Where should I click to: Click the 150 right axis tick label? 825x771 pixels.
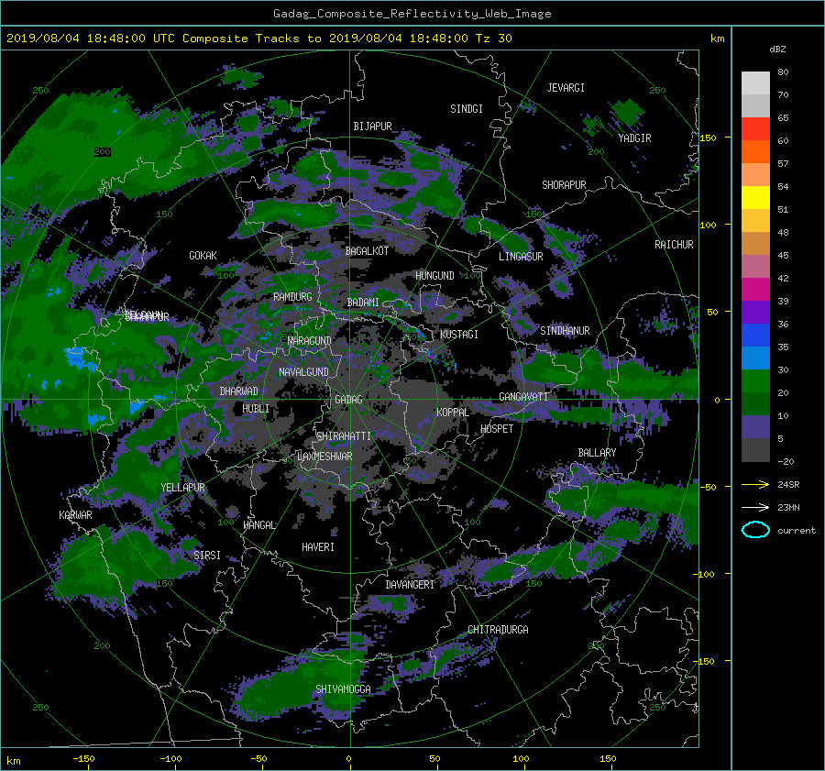pos(708,138)
